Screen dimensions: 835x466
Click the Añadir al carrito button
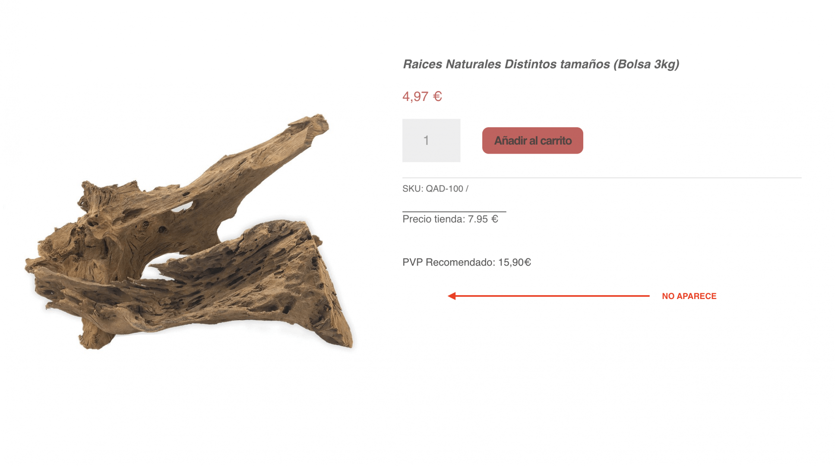click(532, 140)
